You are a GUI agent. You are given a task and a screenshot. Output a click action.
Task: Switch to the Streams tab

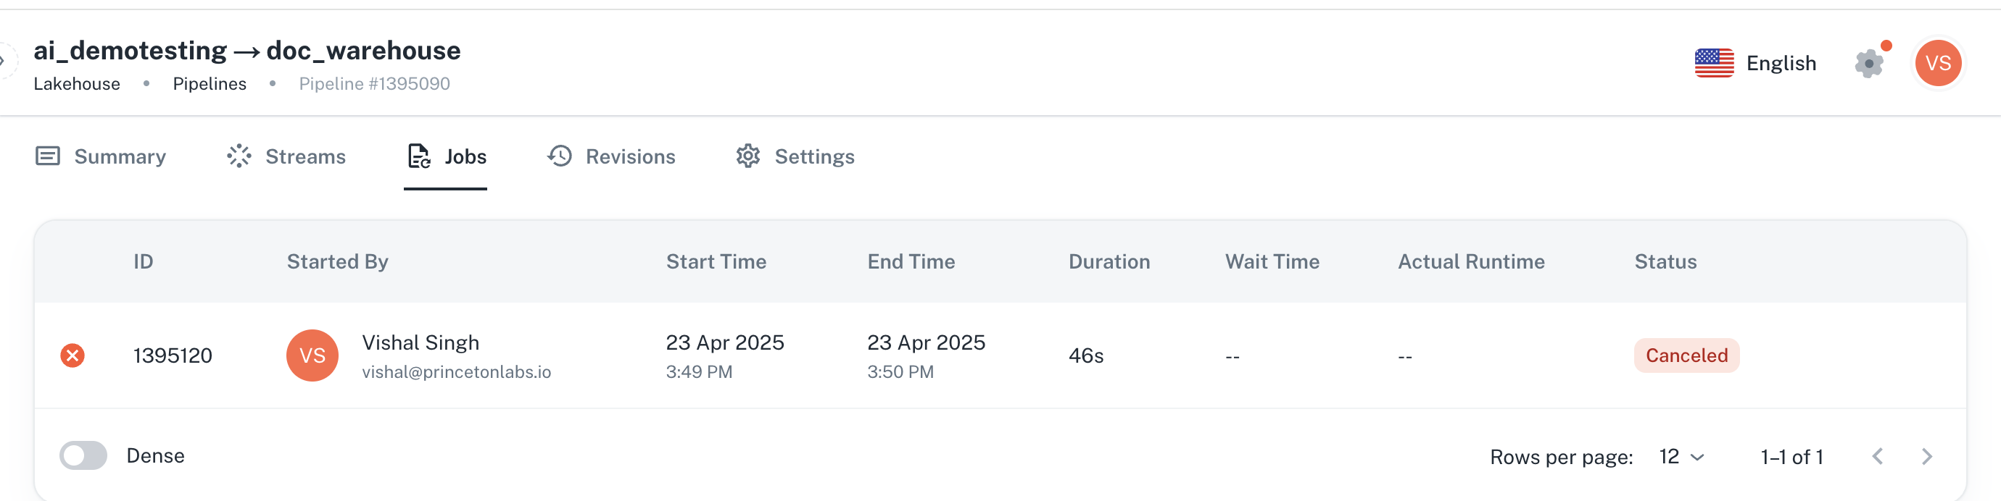click(286, 156)
